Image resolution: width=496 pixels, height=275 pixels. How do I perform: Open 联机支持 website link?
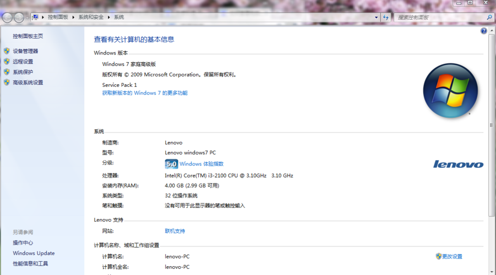pyautogui.click(x=175, y=231)
